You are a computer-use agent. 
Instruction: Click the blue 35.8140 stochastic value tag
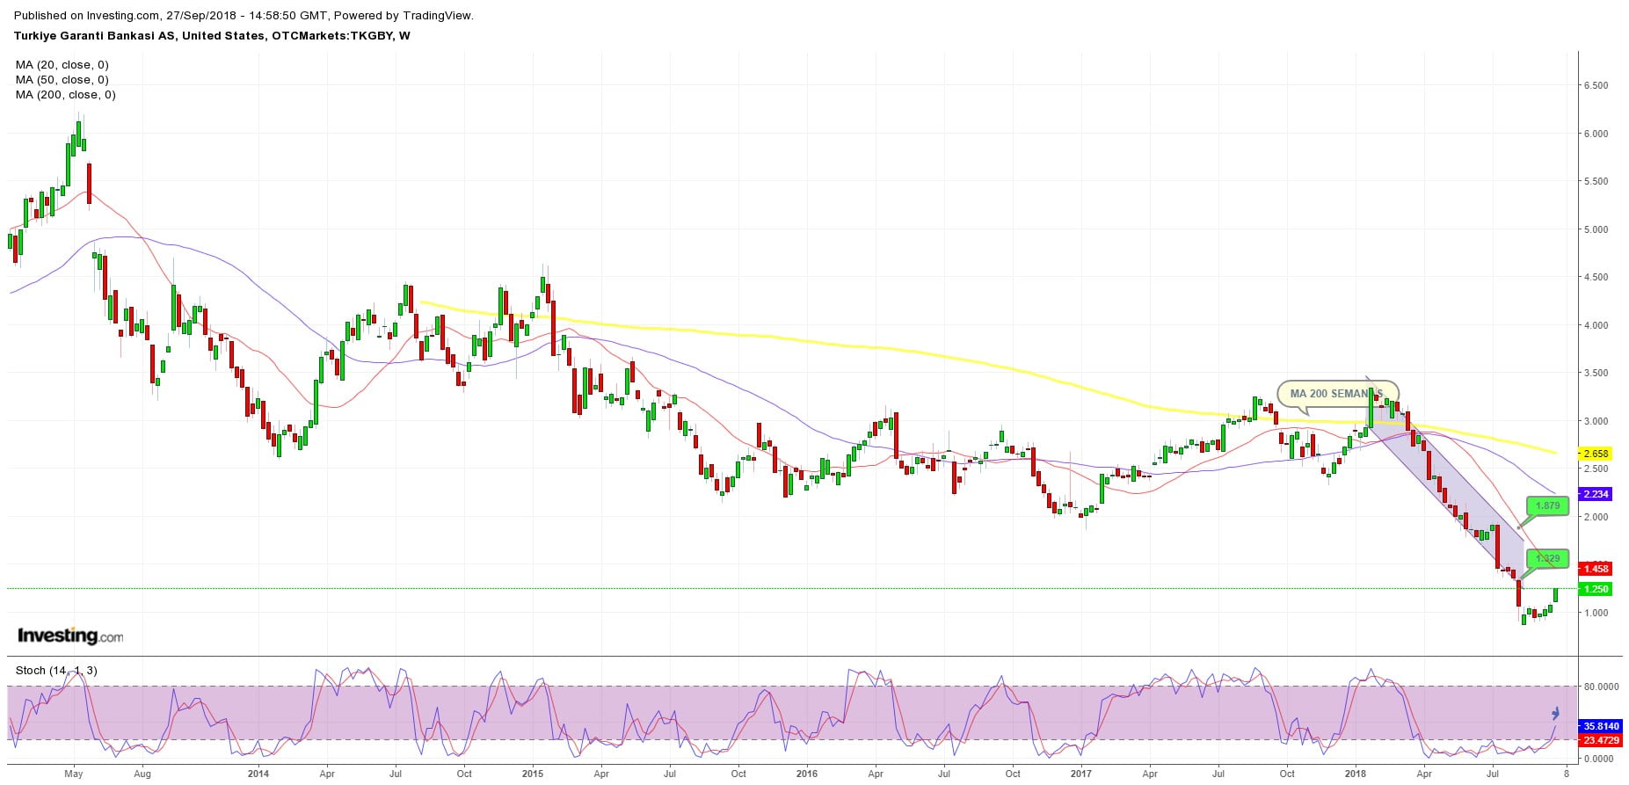tap(1600, 727)
